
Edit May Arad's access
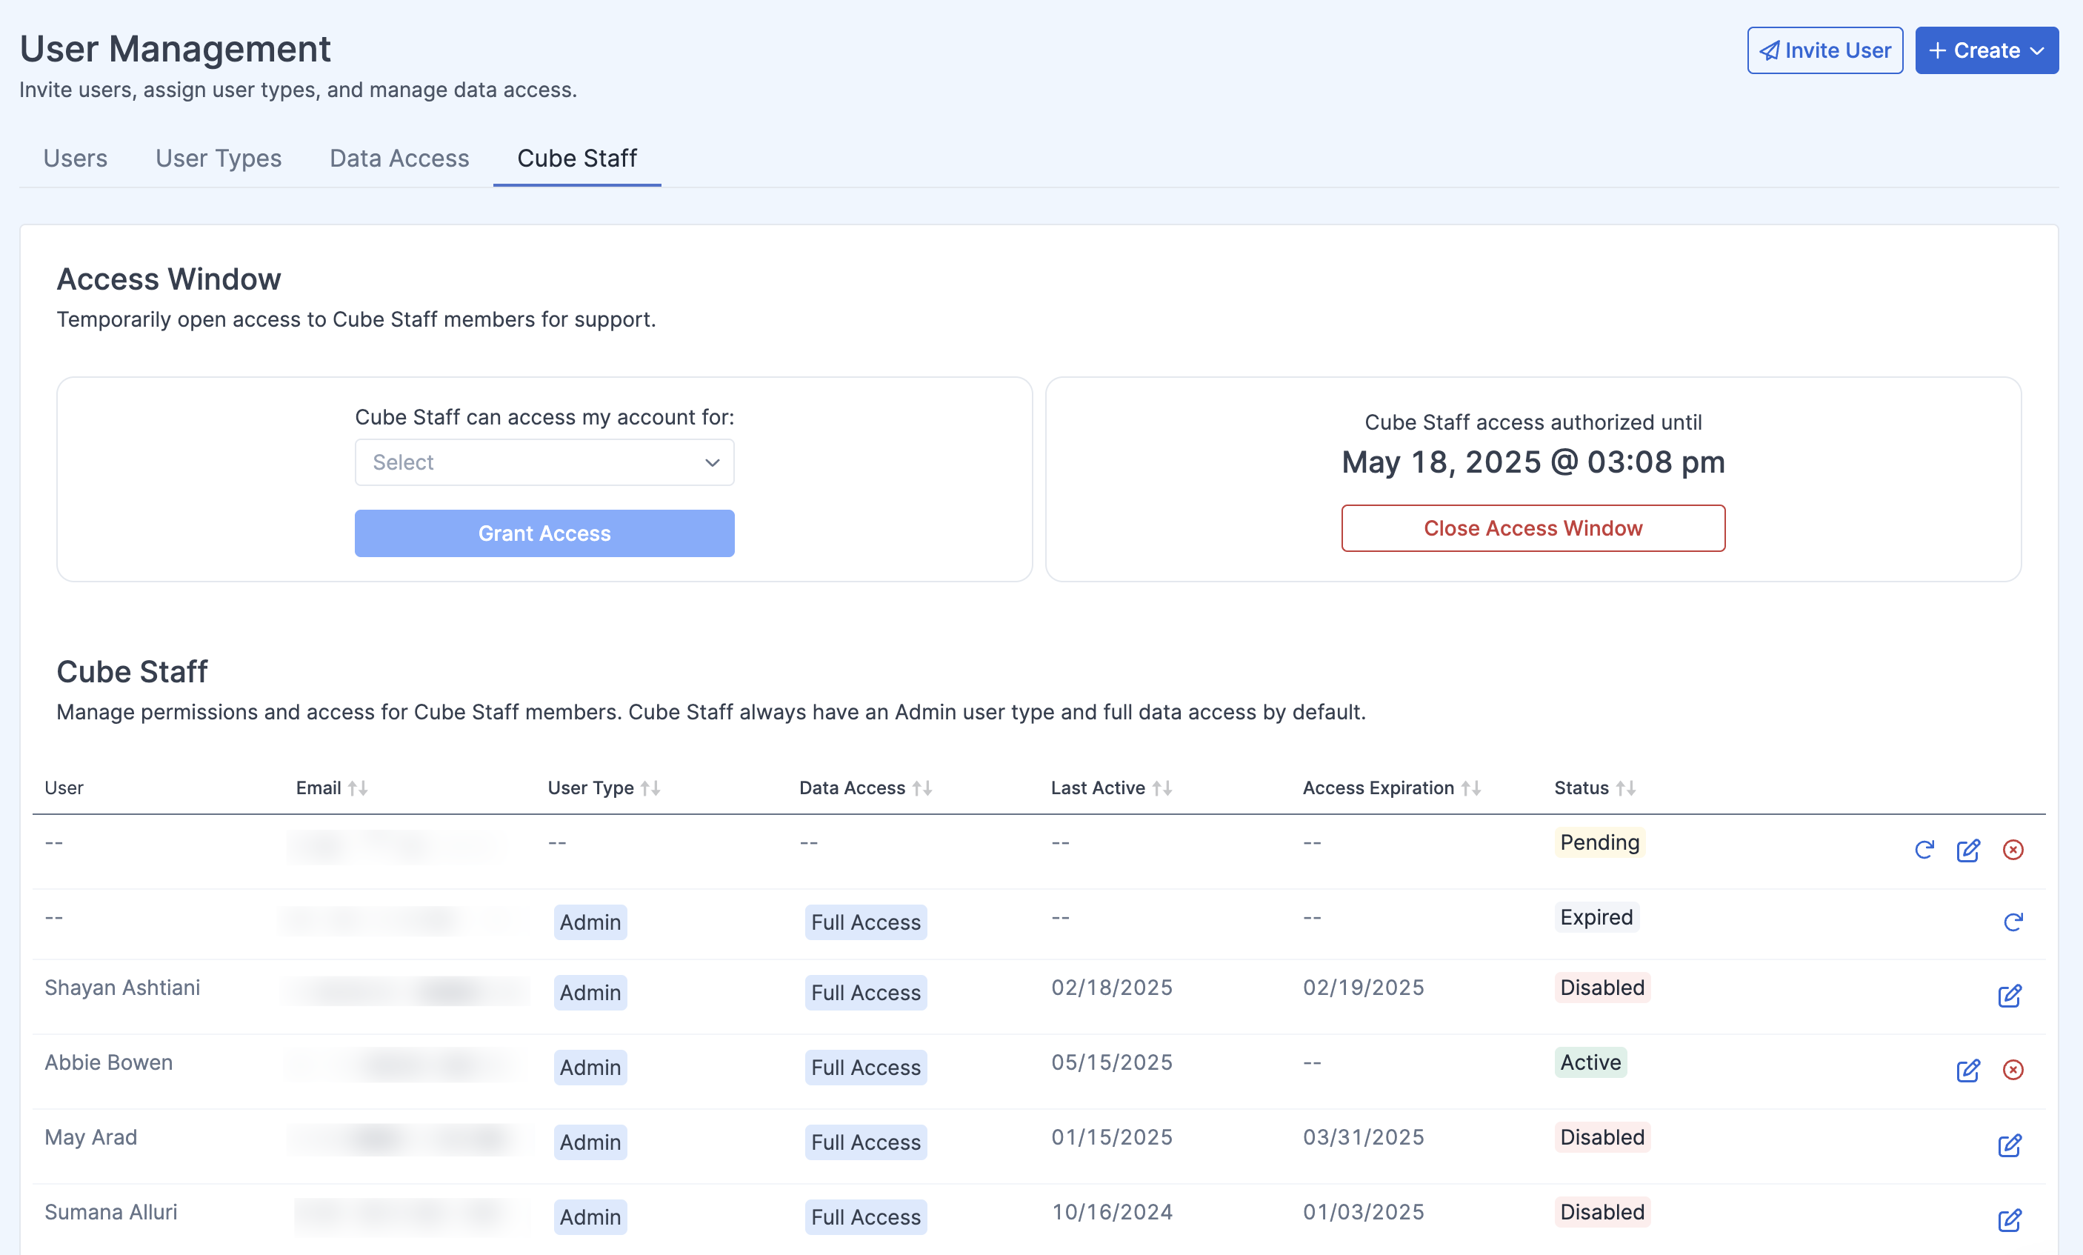[2010, 1145]
